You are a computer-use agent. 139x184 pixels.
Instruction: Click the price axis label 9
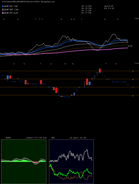133,71
